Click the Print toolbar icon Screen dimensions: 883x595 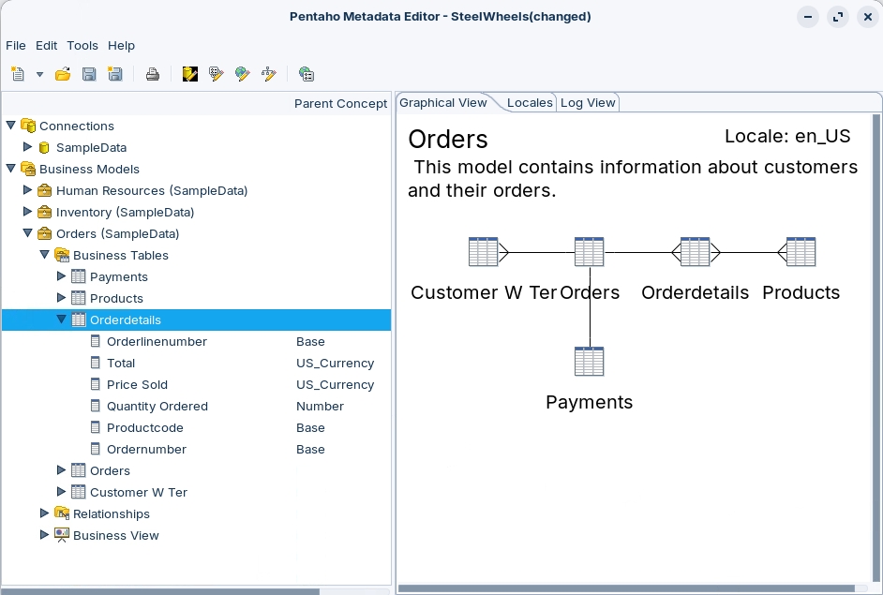coord(152,74)
